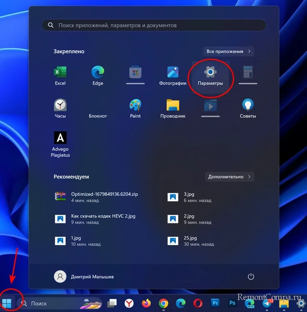This screenshot has height=312, width=307.
Task: Launch pinned Edge browser in Start menu
Action: coord(97,76)
